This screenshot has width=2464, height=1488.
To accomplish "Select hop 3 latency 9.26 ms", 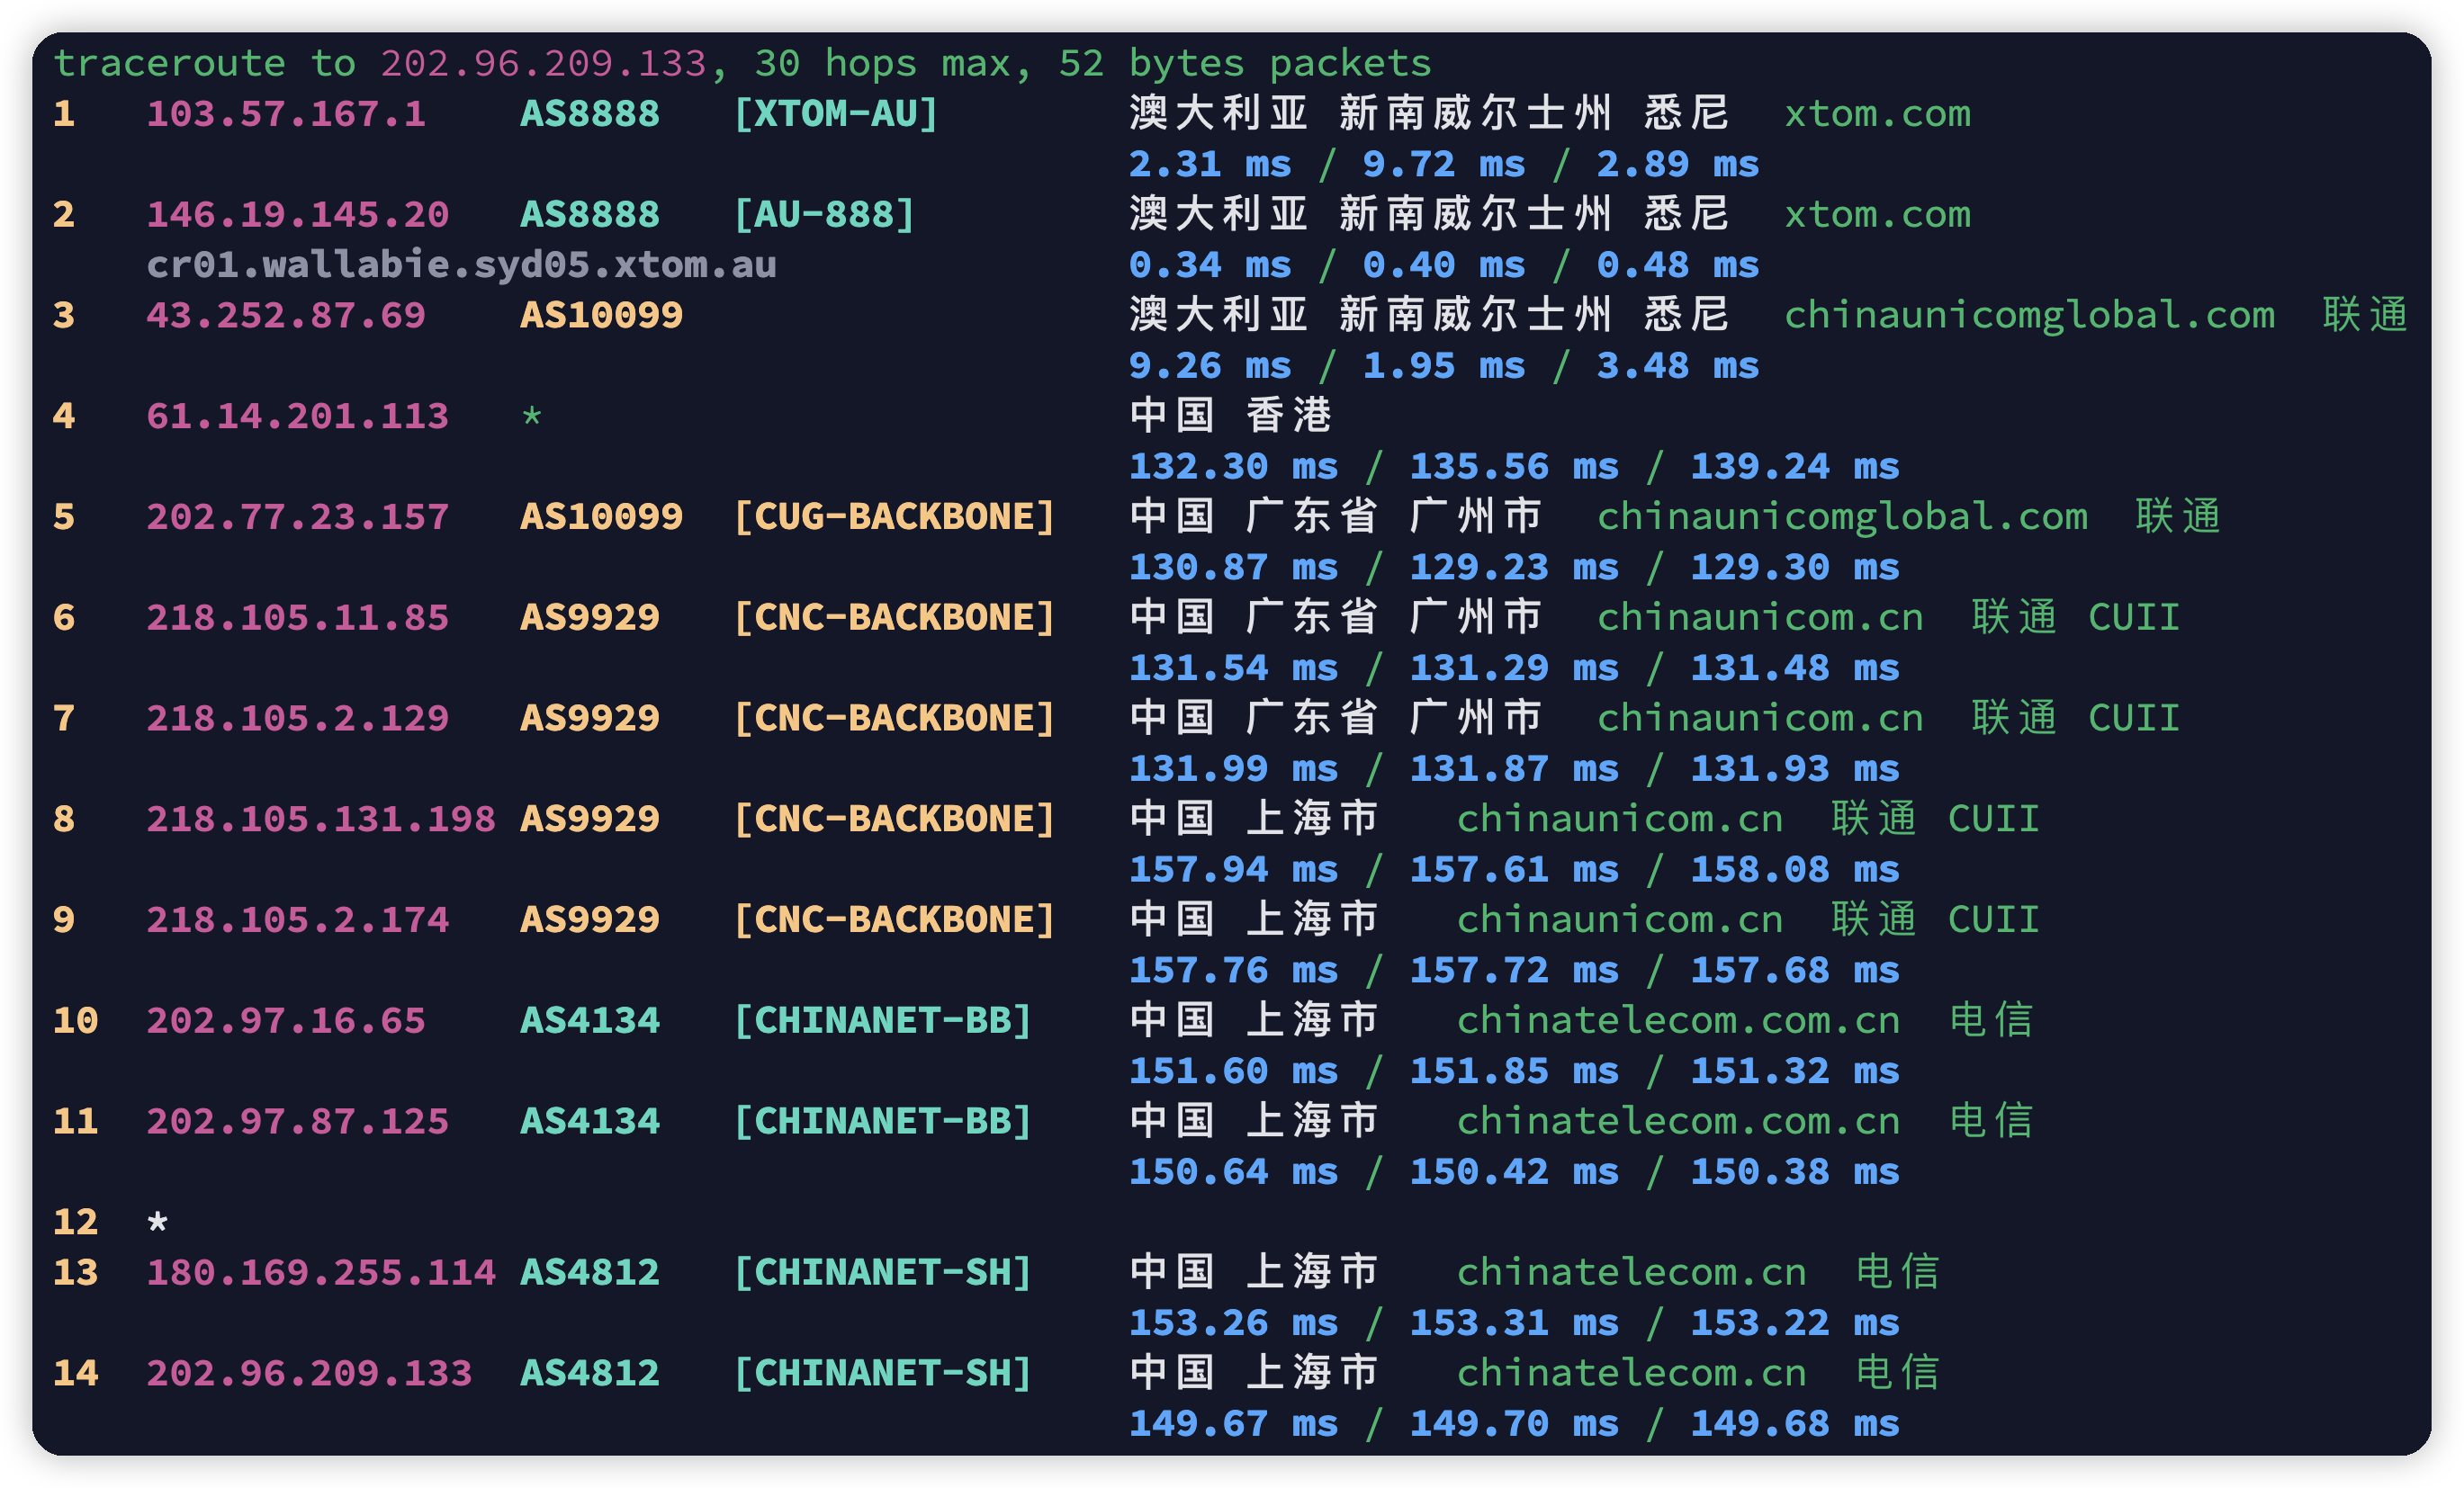I will [x=1209, y=366].
